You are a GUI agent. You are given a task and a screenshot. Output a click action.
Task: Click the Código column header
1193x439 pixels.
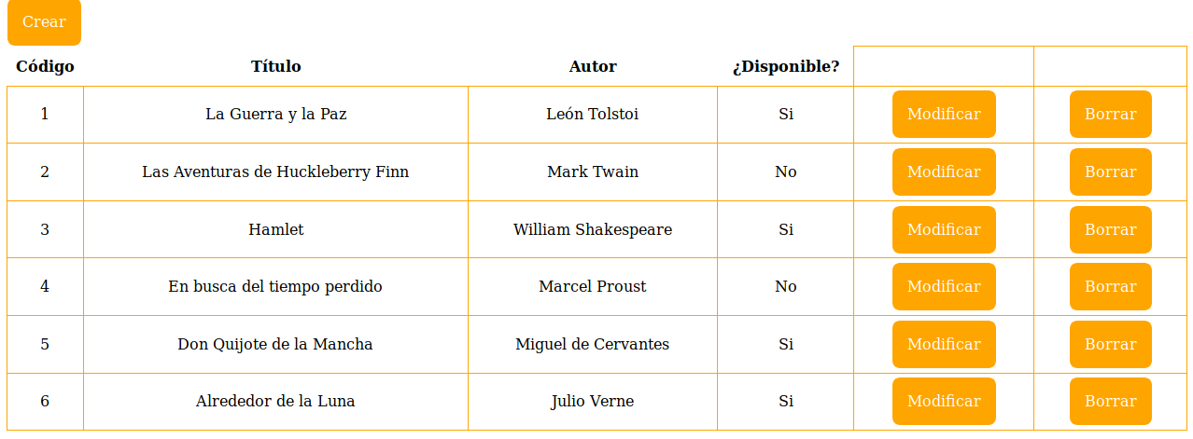point(45,67)
